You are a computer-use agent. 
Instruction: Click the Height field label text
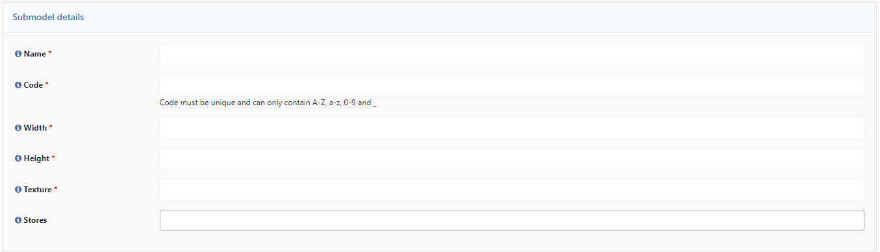[37, 158]
